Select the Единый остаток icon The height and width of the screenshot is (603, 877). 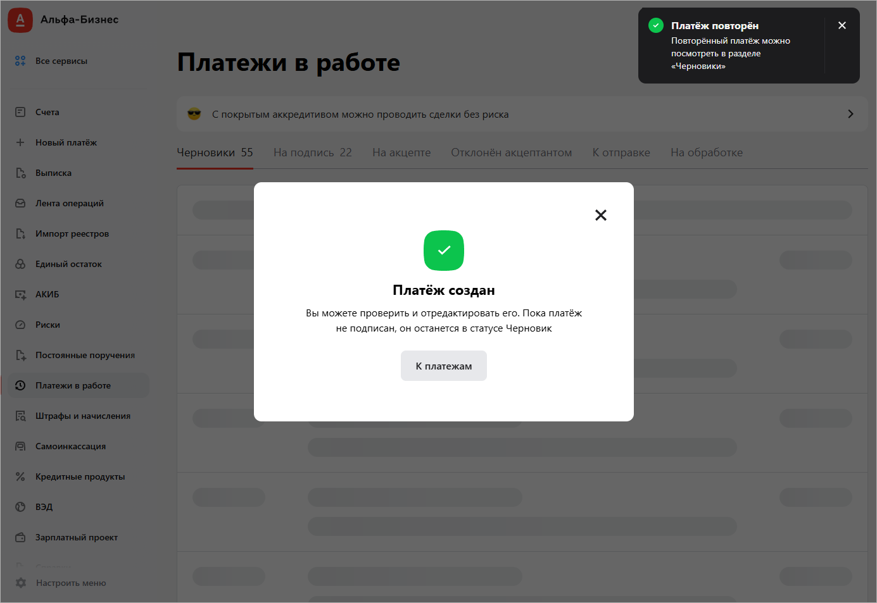(x=20, y=264)
